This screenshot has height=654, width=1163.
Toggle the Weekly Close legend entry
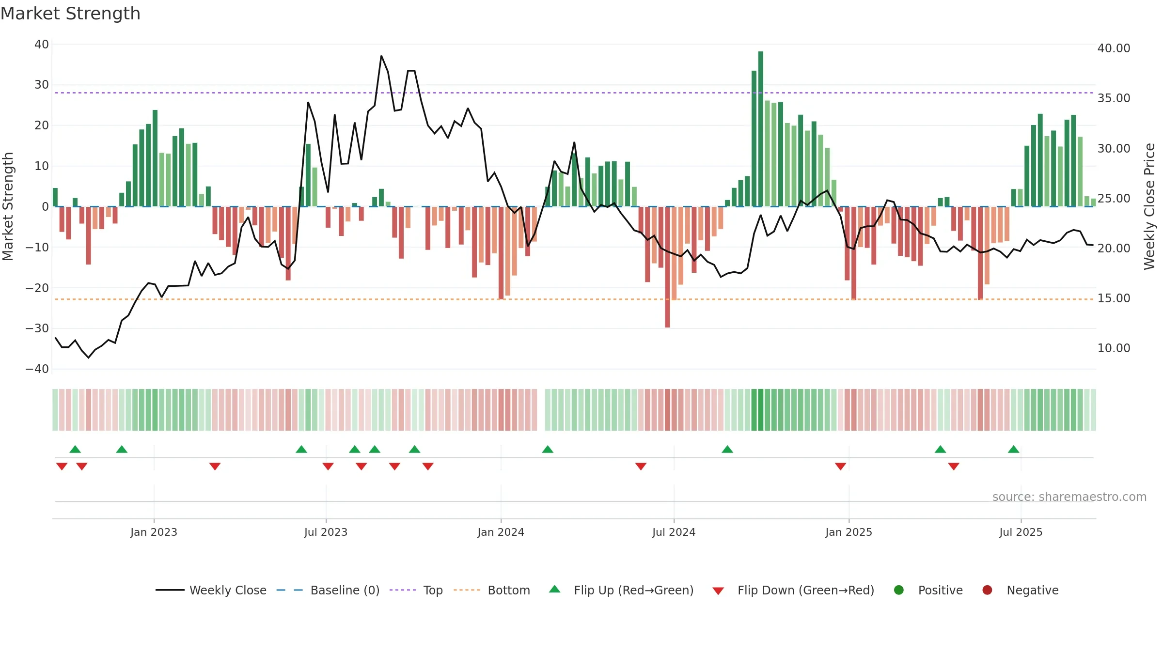point(211,590)
